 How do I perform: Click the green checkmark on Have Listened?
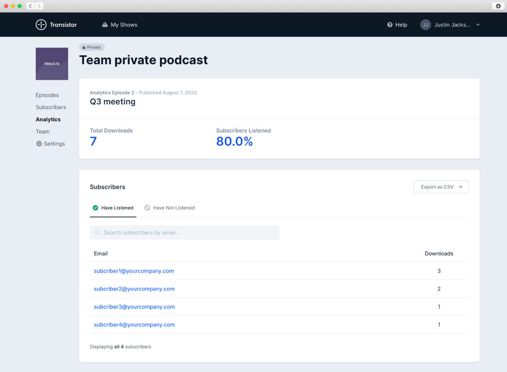coord(95,208)
